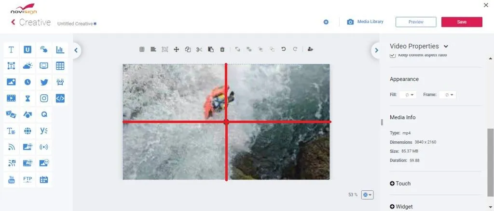This screenshot has width=494, height=211.
Task: Open the Video Properties panel menu
Action: point(446,47)
